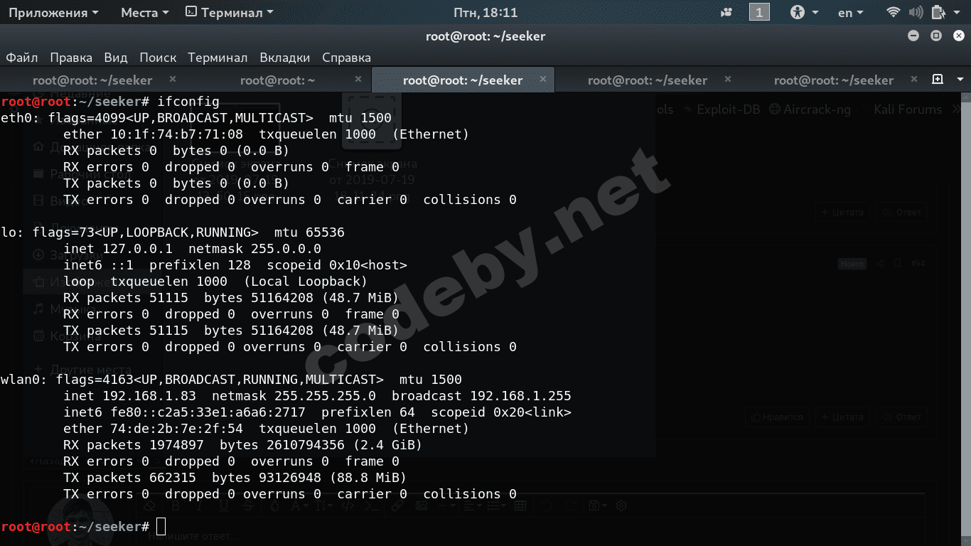971x546 pixels.
Task: Open a new terminal tab with the plus icon
Action: (938, 80)
